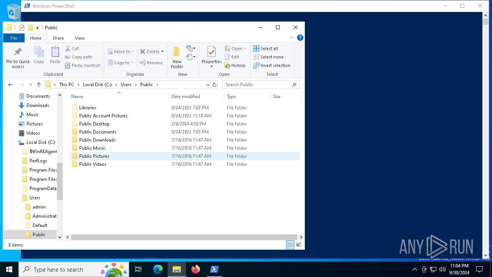492x277 pixels.
Task: Open the Copy to dropdown
Action: point(120,63)
